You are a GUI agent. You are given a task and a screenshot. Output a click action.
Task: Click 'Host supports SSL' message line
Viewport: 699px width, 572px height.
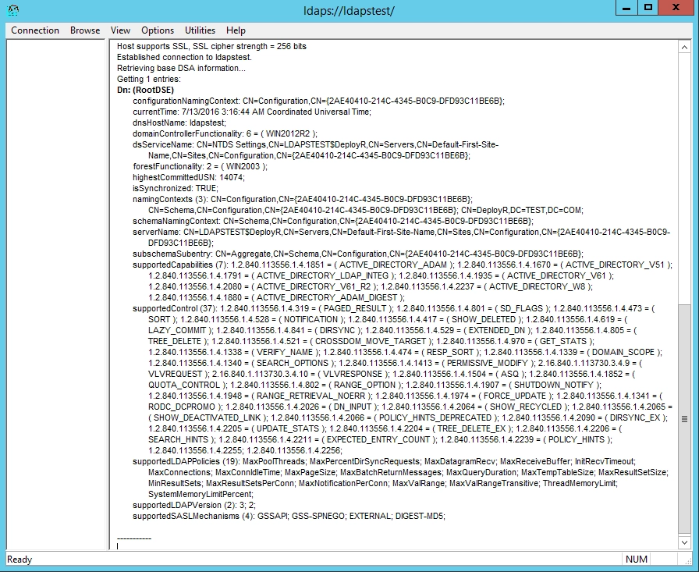[x=211, y=46]
